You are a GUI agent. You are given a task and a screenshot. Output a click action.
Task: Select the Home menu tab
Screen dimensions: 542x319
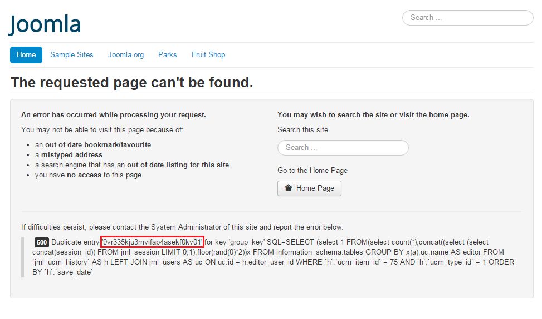pyautogui.click(x=26, y=55)
